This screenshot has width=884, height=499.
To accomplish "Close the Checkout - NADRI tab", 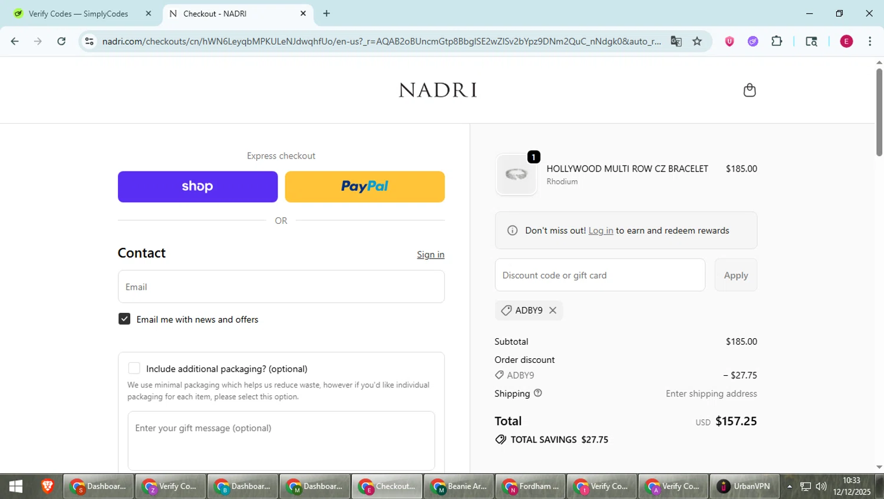I will [303, 14].
